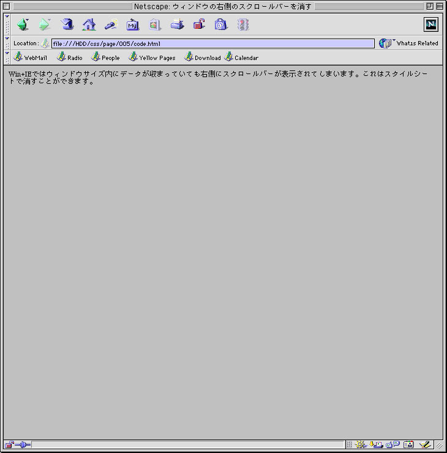Viewport: 447px width, 453px height.
Task: Go to the Home page
Action: 89,25
